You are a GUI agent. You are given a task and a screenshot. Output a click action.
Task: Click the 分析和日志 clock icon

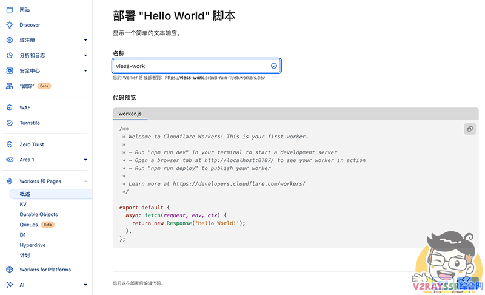tap(9, 55)
